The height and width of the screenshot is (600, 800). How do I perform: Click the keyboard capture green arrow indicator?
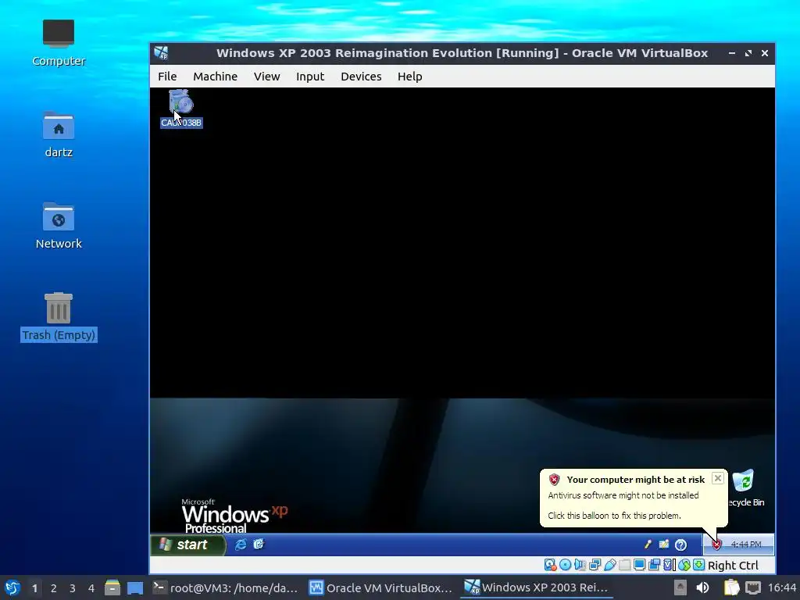click(699, 565)
